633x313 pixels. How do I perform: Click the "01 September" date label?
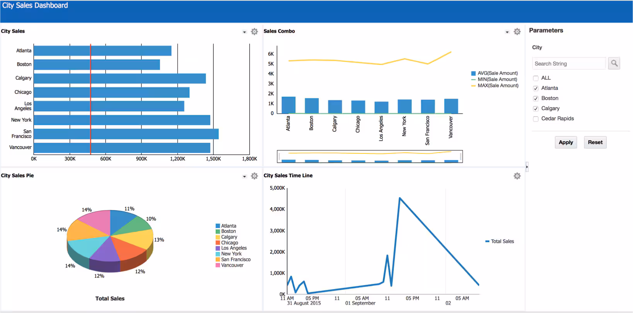tap(360, 303)
